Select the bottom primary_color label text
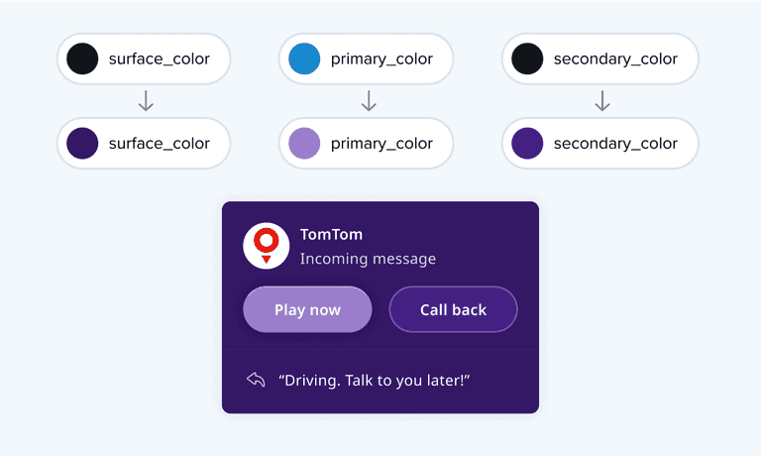761x456 pixels. (x=381, y=144)
